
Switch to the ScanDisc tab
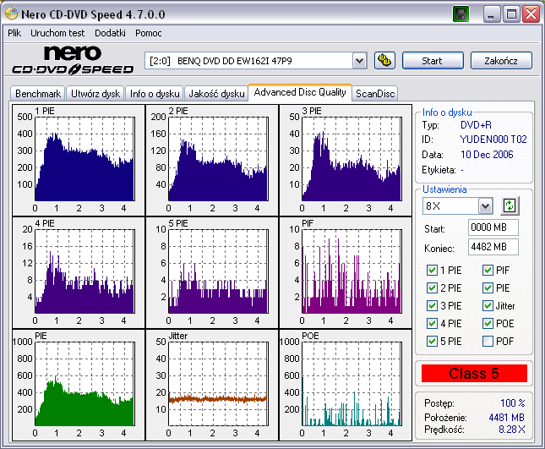click(375, 94)
